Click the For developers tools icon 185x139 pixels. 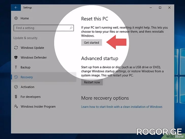(x=16, y=97)
